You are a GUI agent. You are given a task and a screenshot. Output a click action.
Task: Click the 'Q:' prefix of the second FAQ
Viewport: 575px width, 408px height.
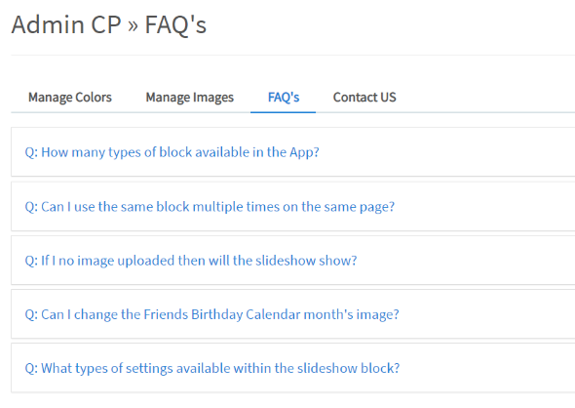tap(31, 207)
